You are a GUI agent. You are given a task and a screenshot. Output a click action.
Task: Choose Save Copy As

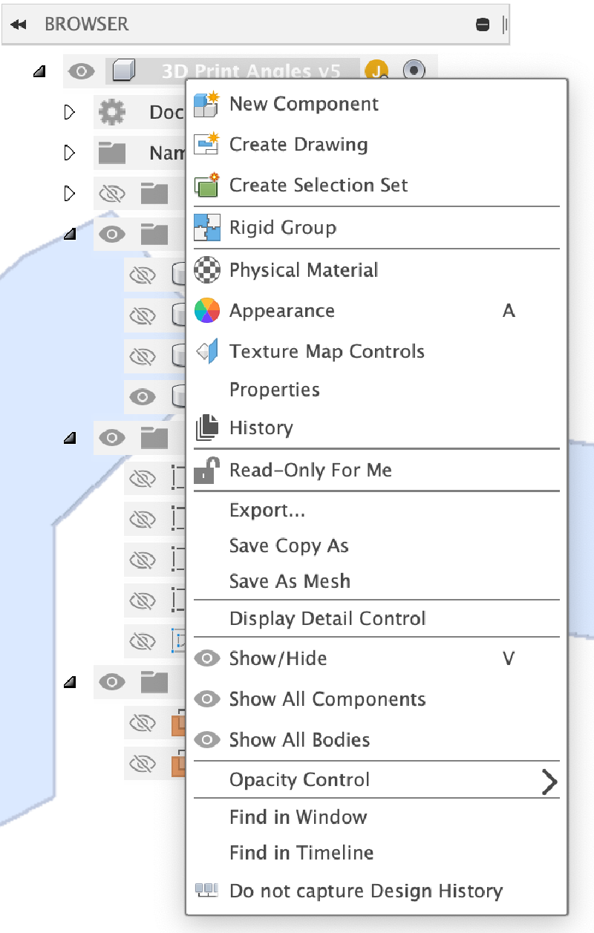coord(289,546)
